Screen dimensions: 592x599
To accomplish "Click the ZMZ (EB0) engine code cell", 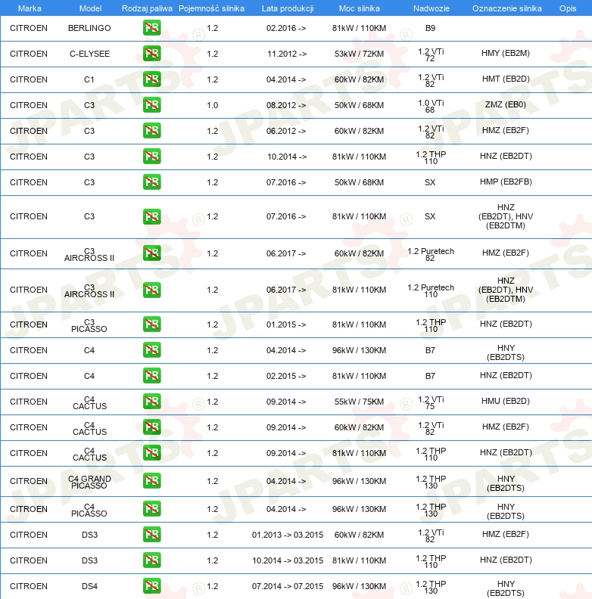I will point(506,105).
